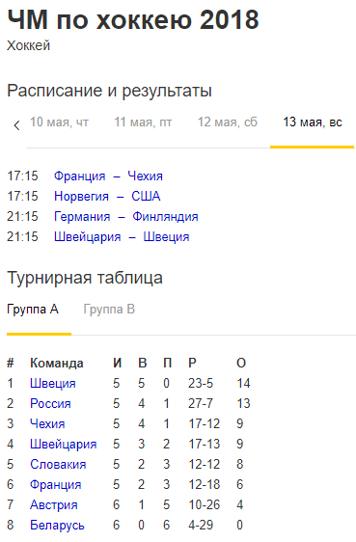
Task: Click Россия in the standings table
Action: pyautogui.click(x=50, y=404)
